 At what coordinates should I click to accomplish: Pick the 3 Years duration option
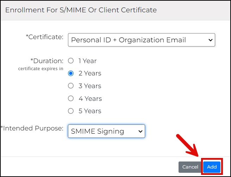point(71,86)
